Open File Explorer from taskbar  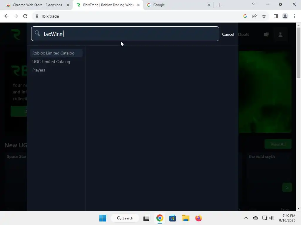pyautogui.click(x=186, y=218)
